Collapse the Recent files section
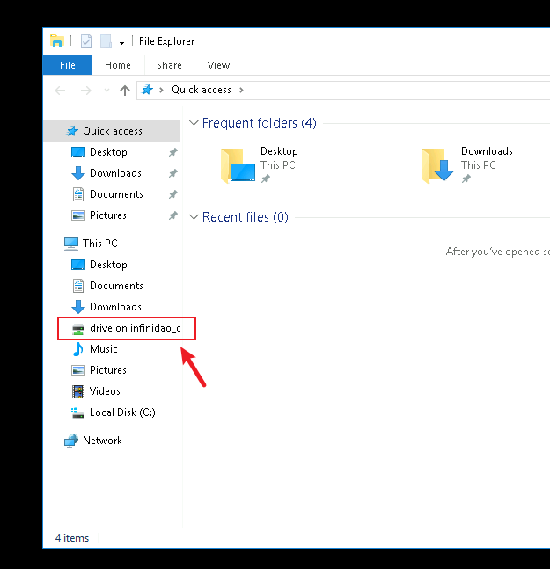 194,217
